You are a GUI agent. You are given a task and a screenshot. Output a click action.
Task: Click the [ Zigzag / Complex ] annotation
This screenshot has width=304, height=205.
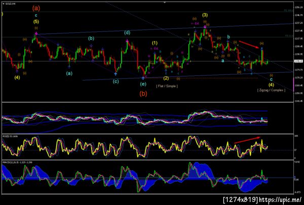tap(271, 90)
